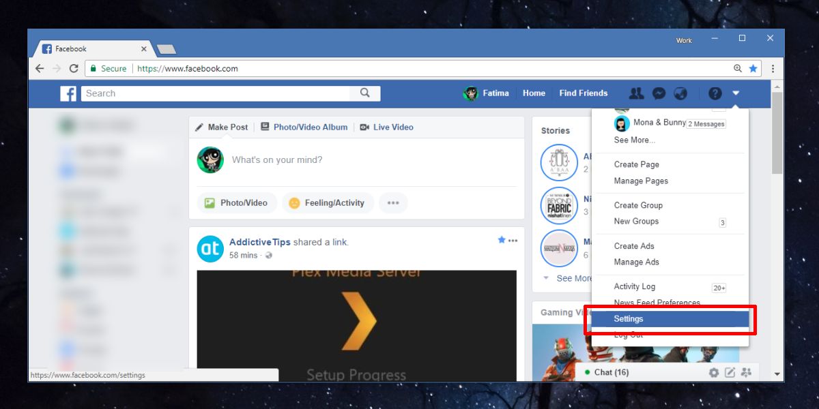The width and height of the screenshot is (819, 409).
Task: Click the Work profile button in title bar
Action: point(684,40)
